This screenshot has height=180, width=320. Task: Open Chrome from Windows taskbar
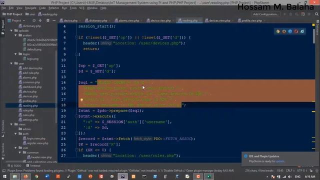pos(36,176)
